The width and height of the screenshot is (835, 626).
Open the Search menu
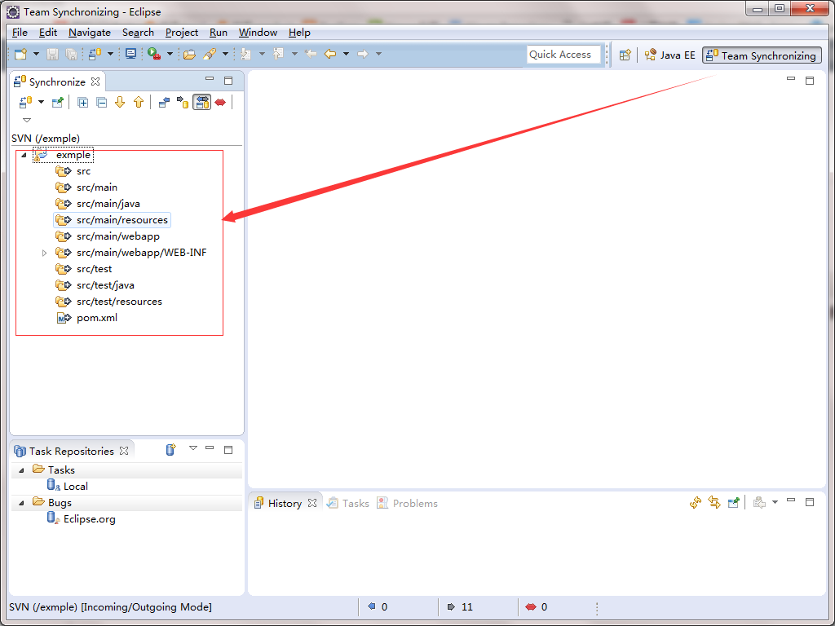138,33
